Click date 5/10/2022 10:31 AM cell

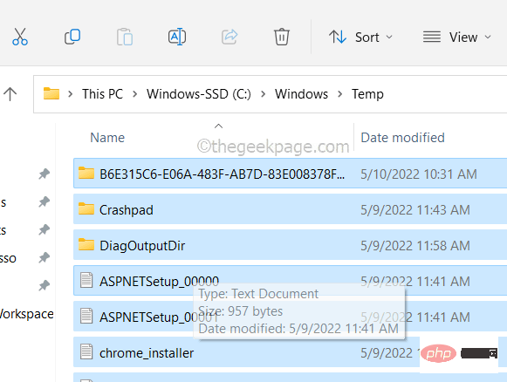(x=419, y=174)
